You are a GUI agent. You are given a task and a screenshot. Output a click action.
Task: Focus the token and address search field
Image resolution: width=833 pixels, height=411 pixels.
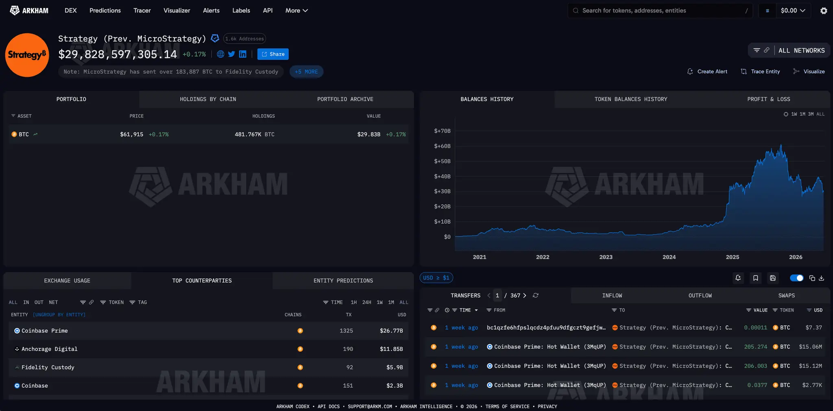click(660, 11)
